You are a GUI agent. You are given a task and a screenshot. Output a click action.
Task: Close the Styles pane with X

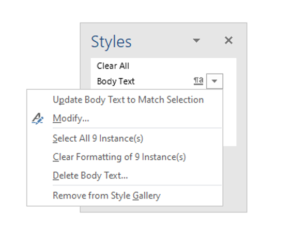click(228, 40)
